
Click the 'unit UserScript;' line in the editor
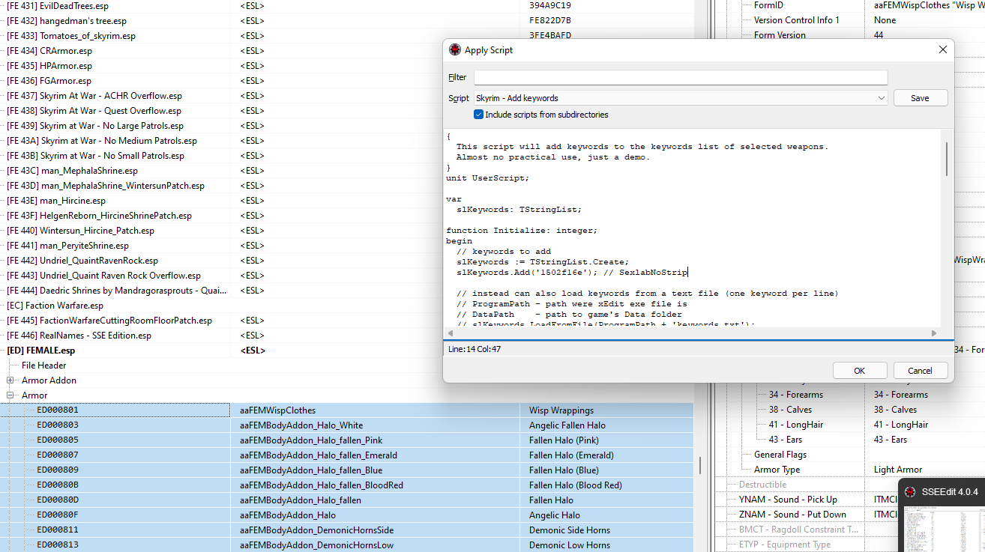coord(487,178)
